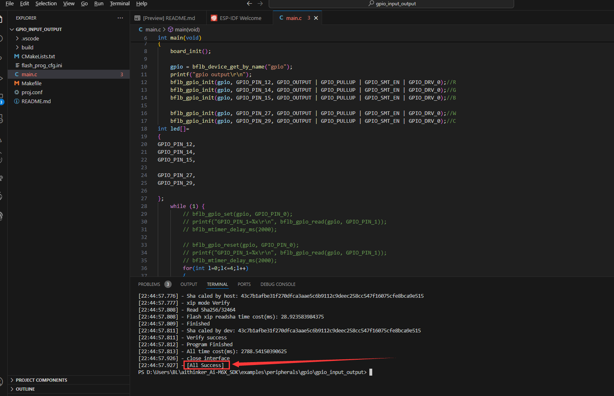The width and height of the screenshot is (614, 396).
Task: Show the PORTS panel tab
Action: [244, 284]
